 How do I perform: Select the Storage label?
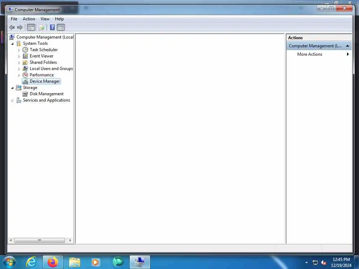click(30, 88)
